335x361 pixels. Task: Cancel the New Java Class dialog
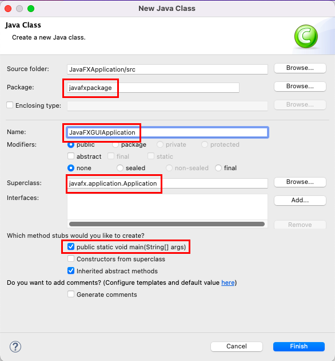click(237, 347)
